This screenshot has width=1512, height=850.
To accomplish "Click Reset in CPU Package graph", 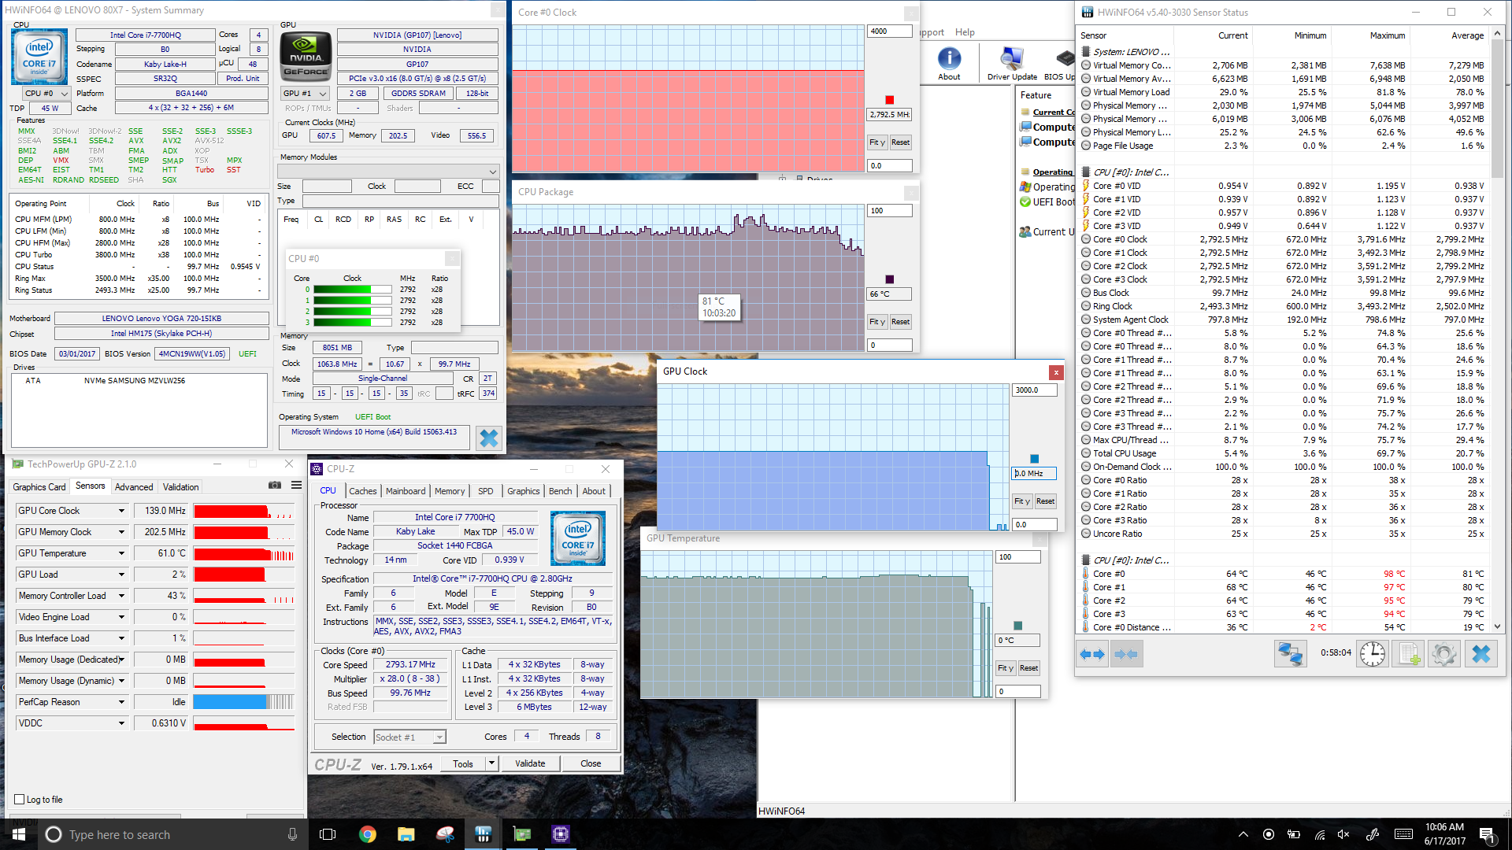I will coord(900,322).
